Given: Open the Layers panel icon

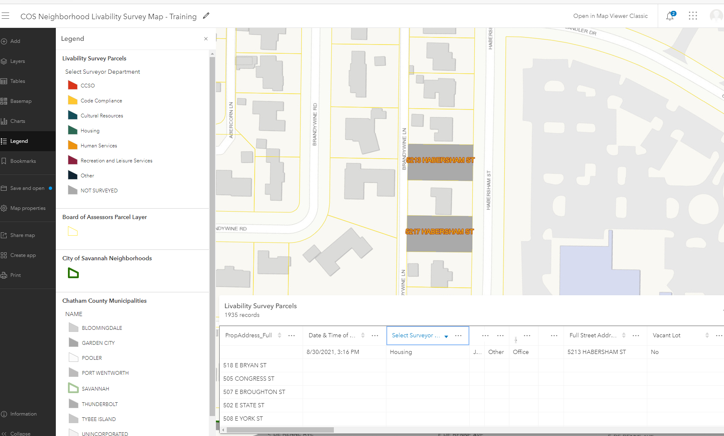Looking at the screenshot, I should point(4,61).
